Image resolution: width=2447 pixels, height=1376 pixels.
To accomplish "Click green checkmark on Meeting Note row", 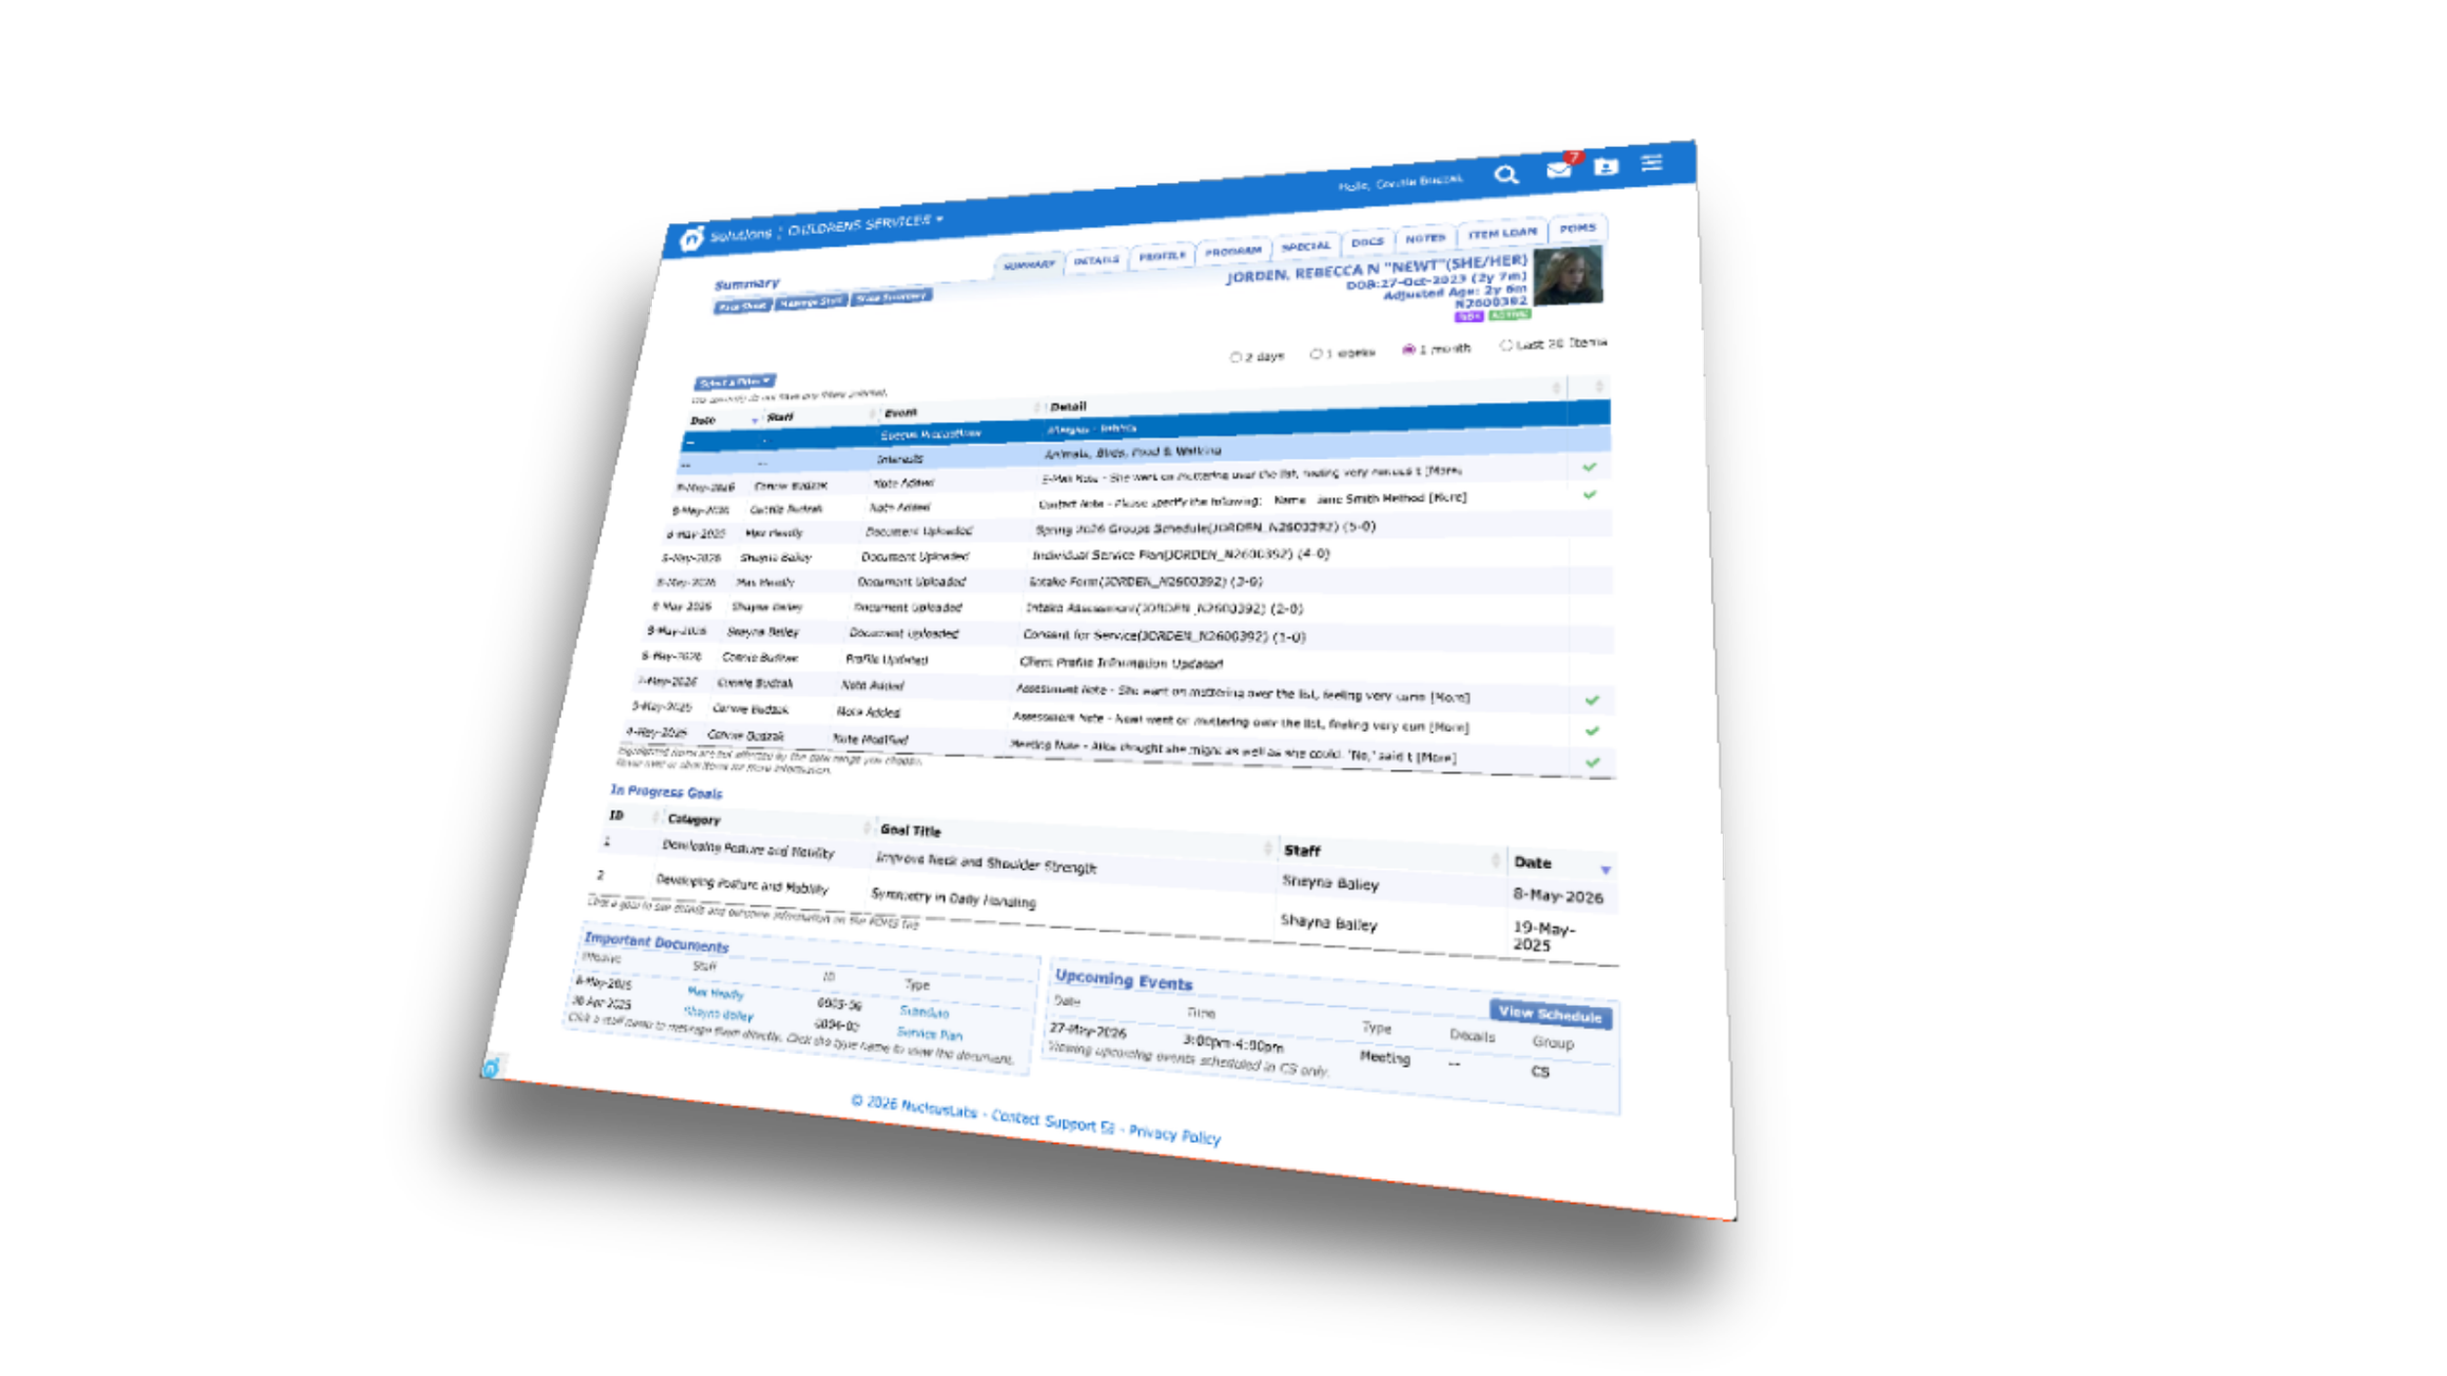I will (x=1593, y=762).
